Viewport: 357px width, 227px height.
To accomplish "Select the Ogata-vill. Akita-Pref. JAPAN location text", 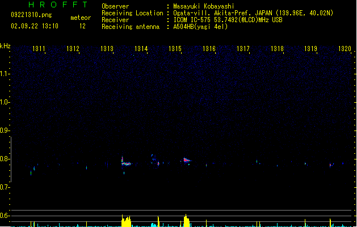I will (x=253, y=13).
